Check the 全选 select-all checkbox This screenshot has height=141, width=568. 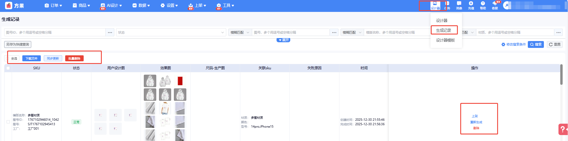tap(7, 58)
